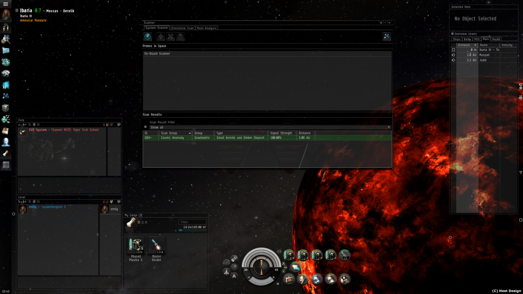The image size is (523, 294).
Task: Click the Derelik region link
Action: click(69, 11)
